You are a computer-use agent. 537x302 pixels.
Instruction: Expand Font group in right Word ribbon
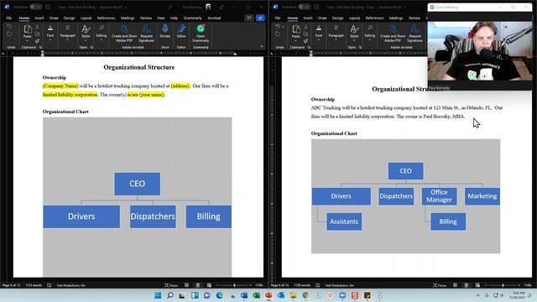click(x=319, y=33)
